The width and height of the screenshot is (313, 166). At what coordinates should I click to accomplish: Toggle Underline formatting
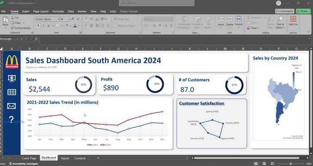point(48,26)
